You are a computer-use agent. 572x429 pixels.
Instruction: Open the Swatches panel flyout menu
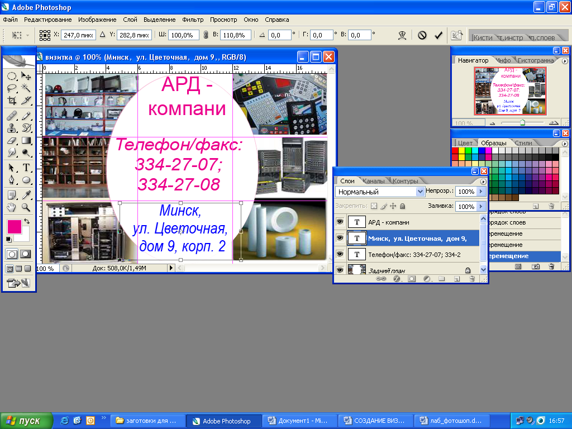565,144
